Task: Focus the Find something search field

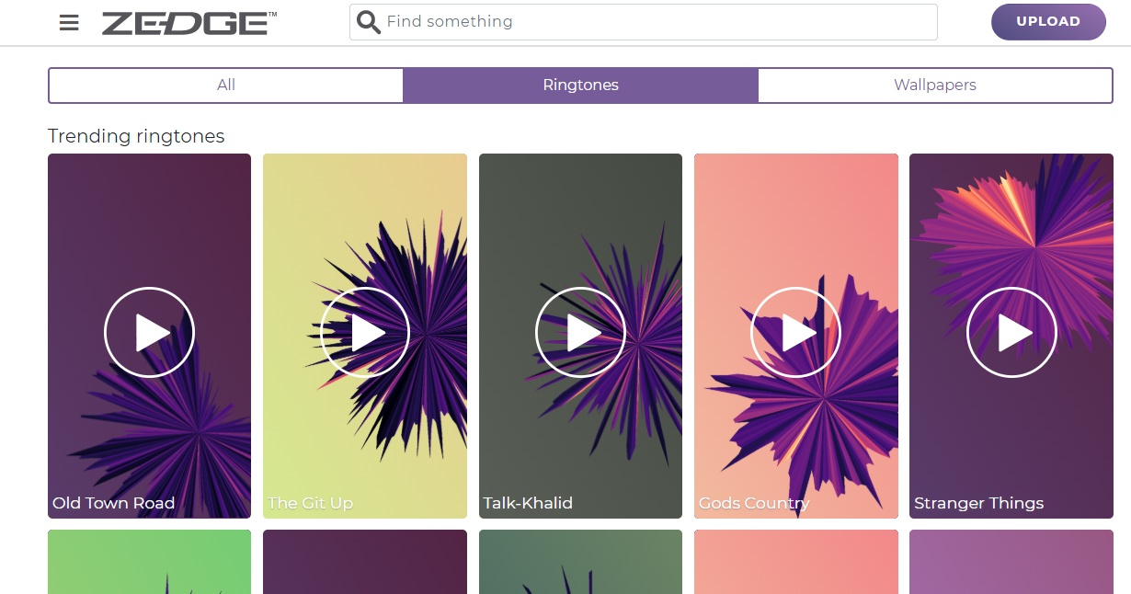Action: point(644,22)
